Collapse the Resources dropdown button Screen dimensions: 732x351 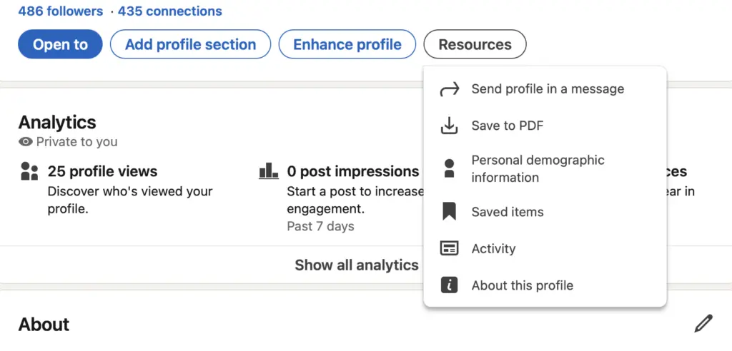tap(475, 44)
